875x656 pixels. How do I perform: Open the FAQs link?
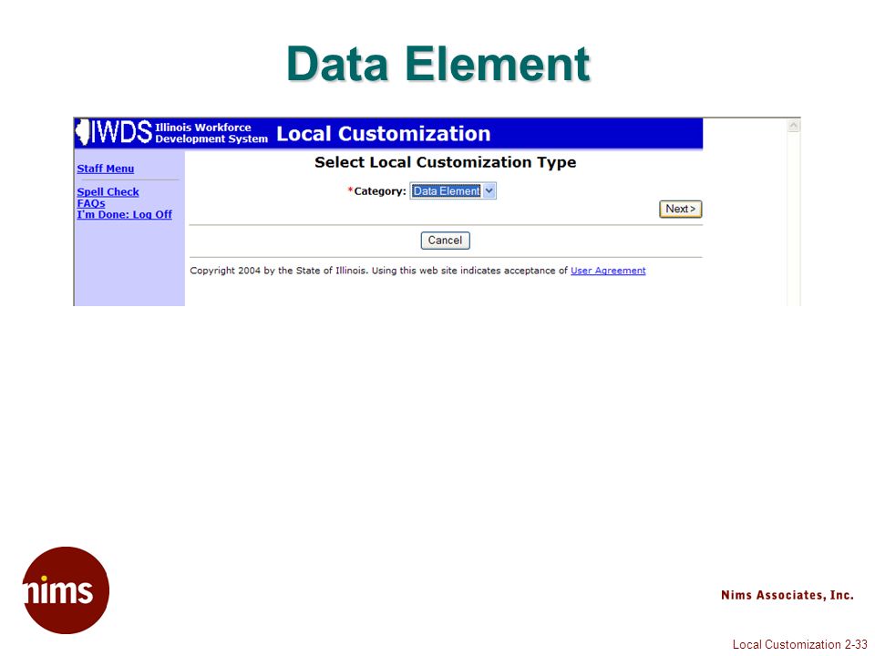pyautogui.click(x=91, y=203)
